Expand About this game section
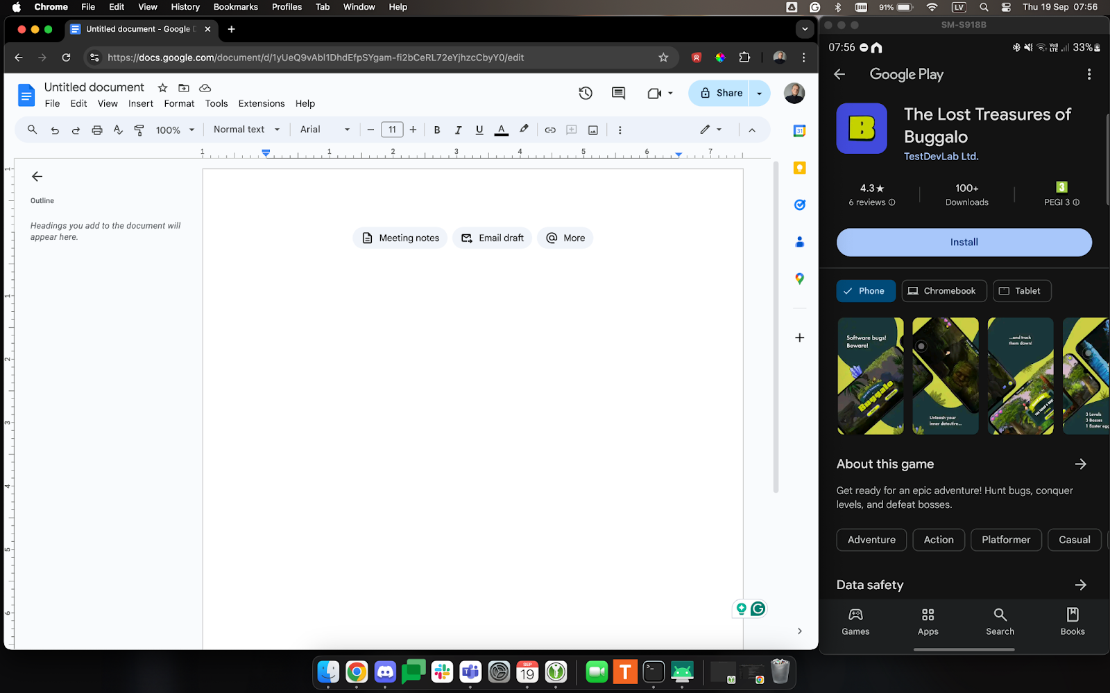This screenshot has width=1110, height=693. coord(1081,464)
